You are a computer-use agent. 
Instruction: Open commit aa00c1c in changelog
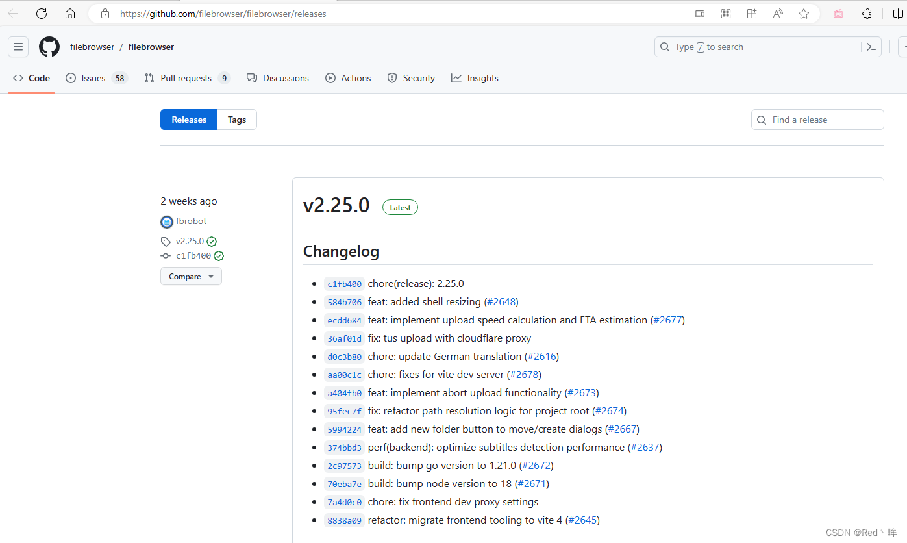[x=345, y=375]
